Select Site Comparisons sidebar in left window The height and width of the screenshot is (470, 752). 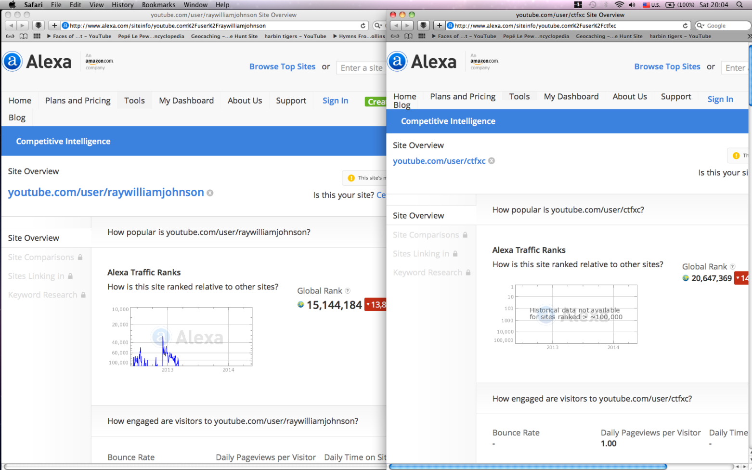point(45,257)
